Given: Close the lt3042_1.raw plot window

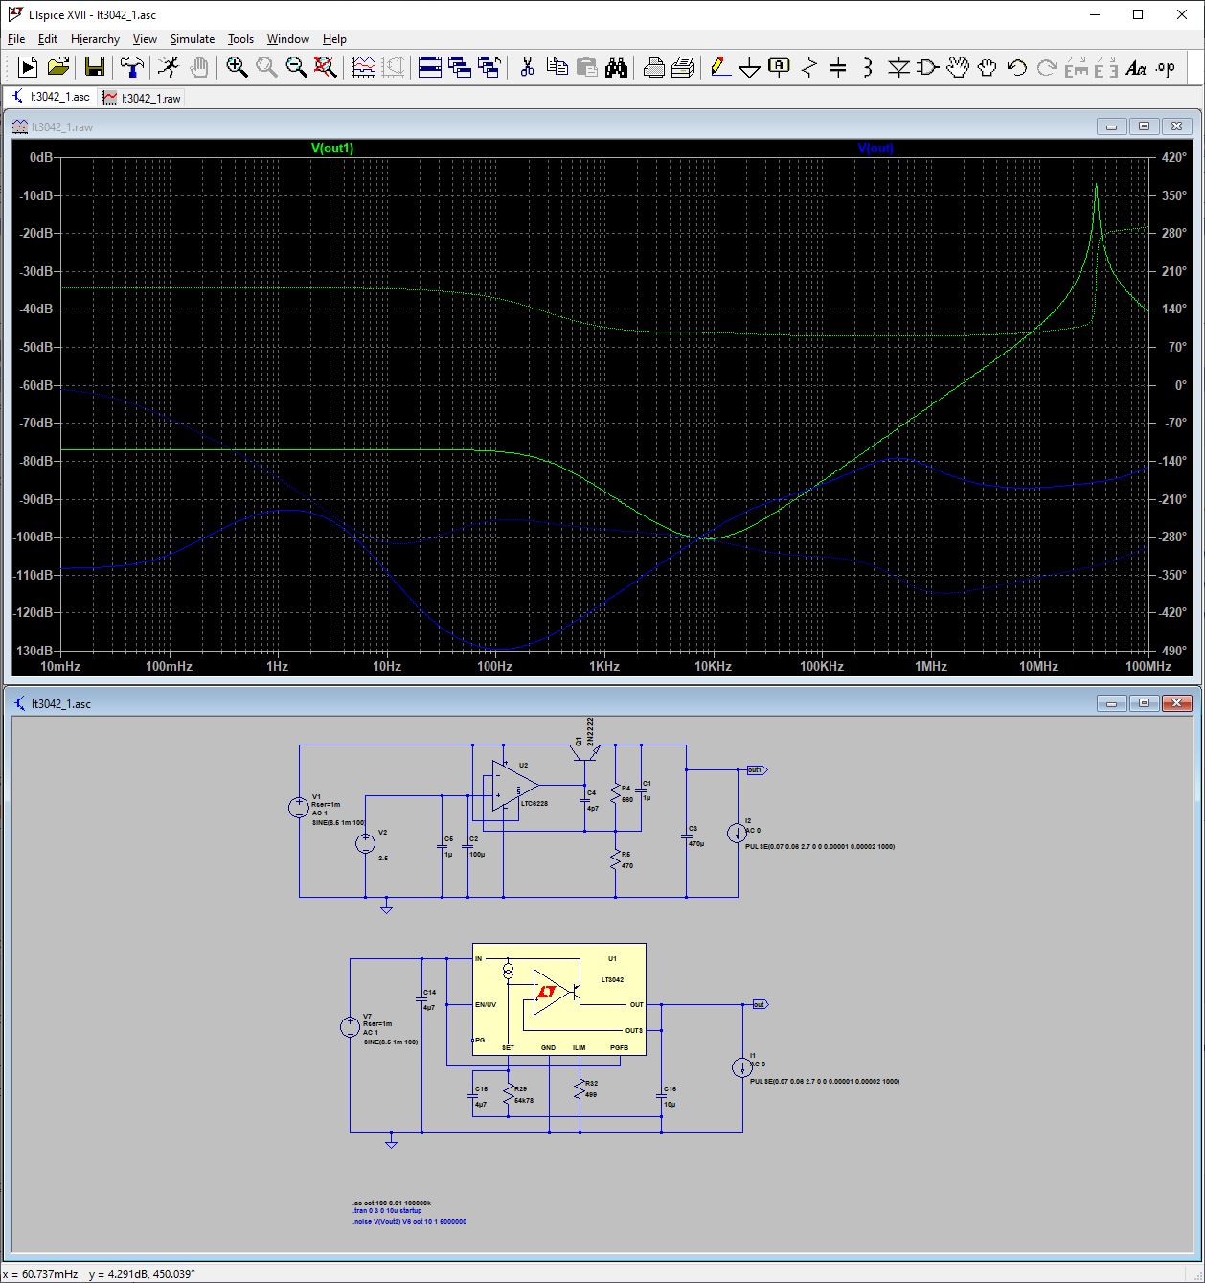Looking at the screenshot, I should click(x=1177, y=126).
